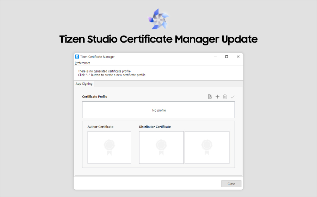The image size is (317, 197).
Task: Click the empty "No profile" list area
Action: [x=158, y=110]
